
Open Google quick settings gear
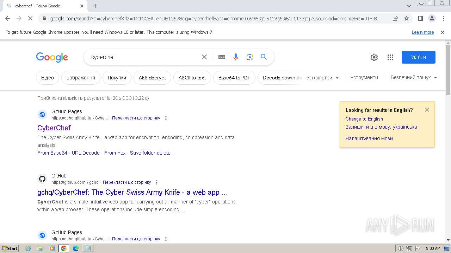(374, 57)
